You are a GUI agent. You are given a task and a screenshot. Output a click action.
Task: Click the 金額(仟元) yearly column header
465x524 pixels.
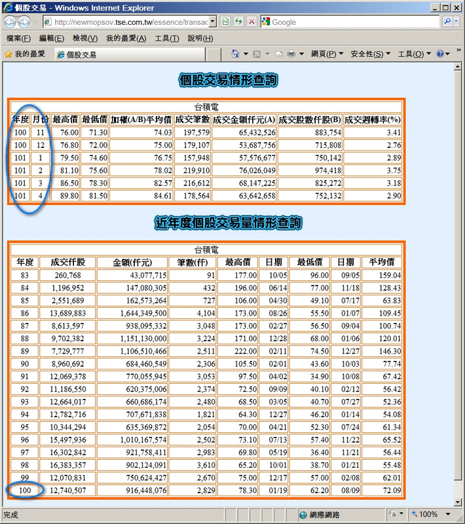tap(132, 263)
